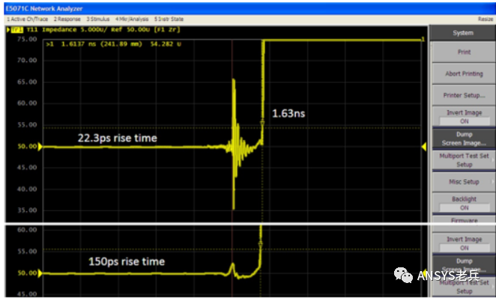Open the Mkr/Analysis menu
The image size is (496, 298).
[x=132, y=19]
